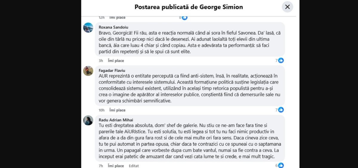This screenshot has height=168, width=358.
Task: Open the 10h timestamp on Fagadar's comment
Action: pyautogui.click(x=102, y=110)
